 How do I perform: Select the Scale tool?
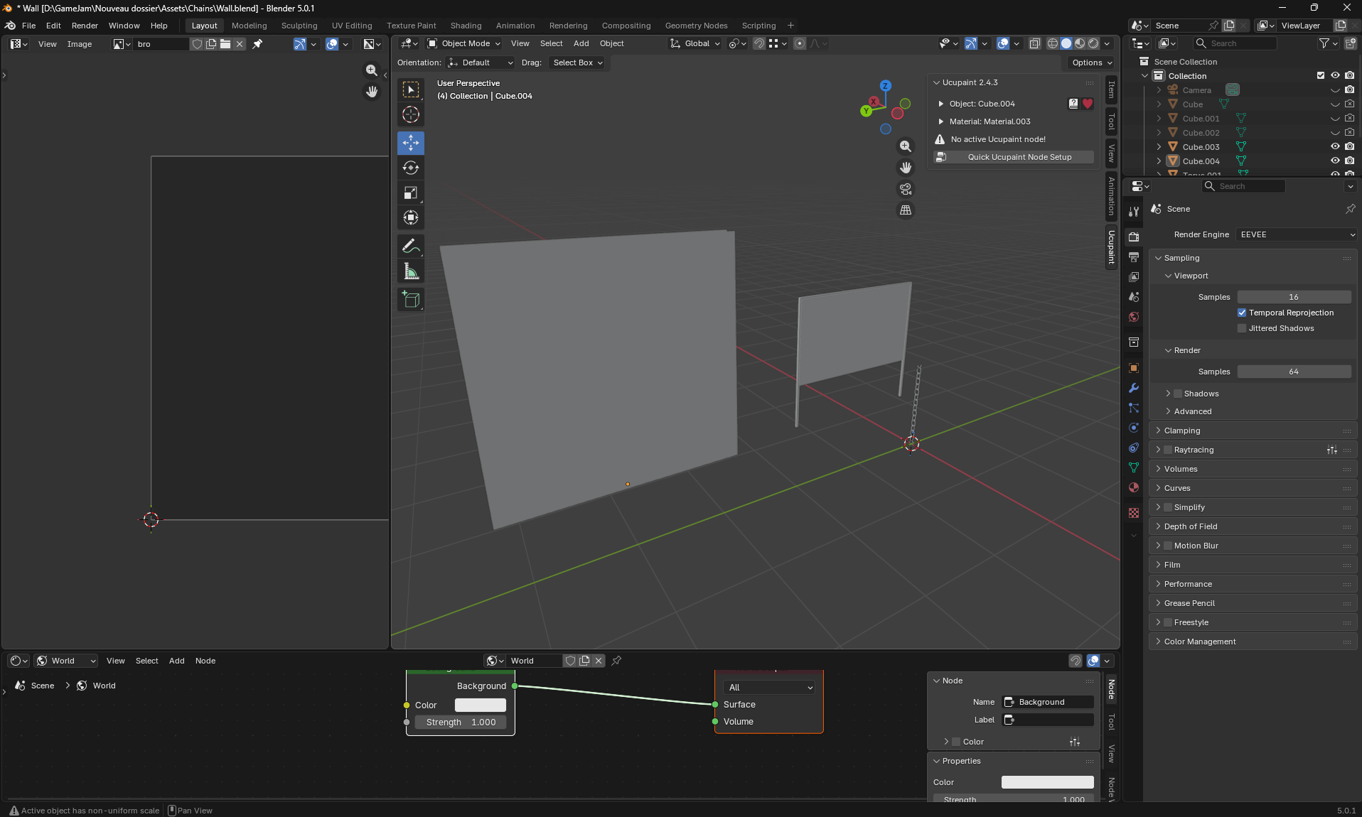(x=411, y=193)
